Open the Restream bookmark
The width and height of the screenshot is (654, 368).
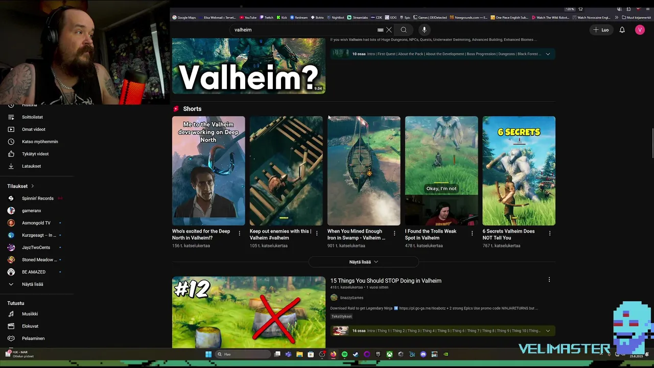(299, 17)
